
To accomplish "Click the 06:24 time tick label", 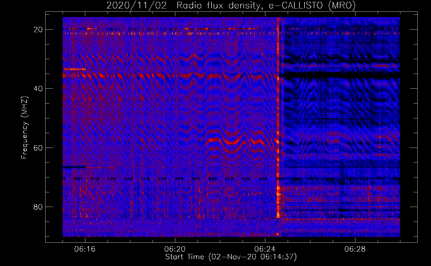I will pyautogui.click(x=265, y=249).
